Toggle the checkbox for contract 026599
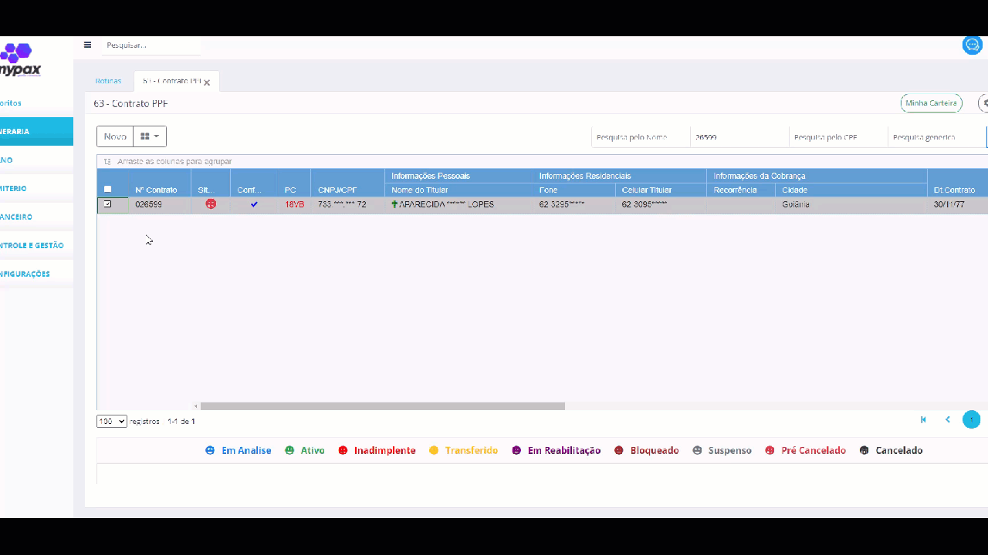 tap(107, 204)
